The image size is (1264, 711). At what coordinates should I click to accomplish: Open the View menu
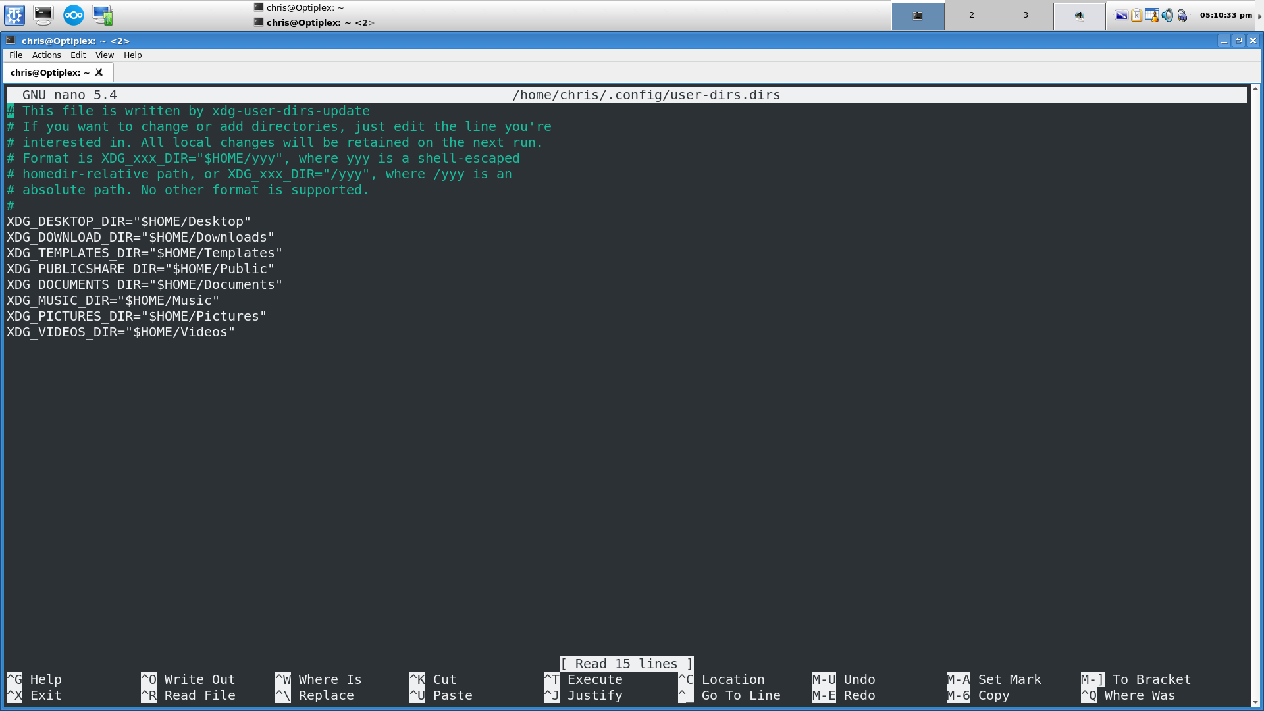pos(105,55)
